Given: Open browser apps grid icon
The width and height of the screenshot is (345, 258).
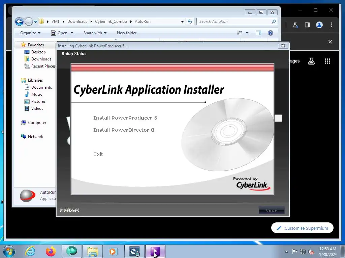Looking at the screenshot, I should pos(327,61).
